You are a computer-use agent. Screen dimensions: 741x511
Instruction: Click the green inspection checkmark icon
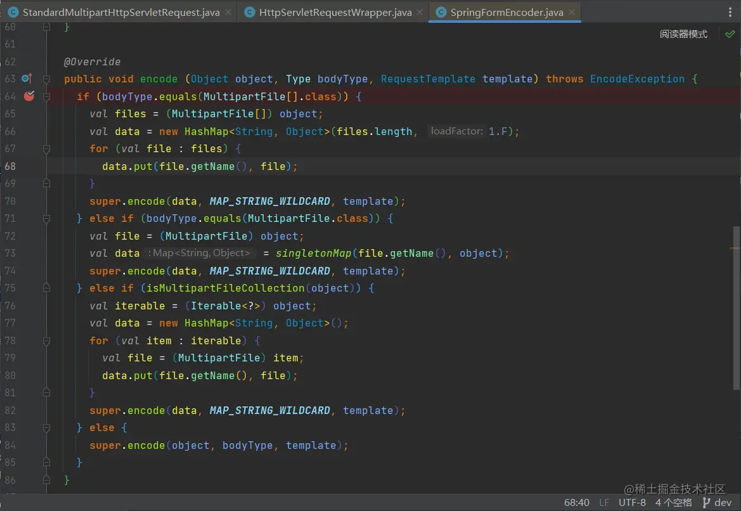coord(730,34)
